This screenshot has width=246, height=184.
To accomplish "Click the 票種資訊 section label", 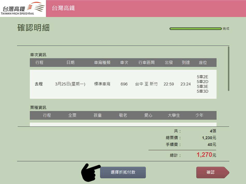I will click(x=38, y=108).
